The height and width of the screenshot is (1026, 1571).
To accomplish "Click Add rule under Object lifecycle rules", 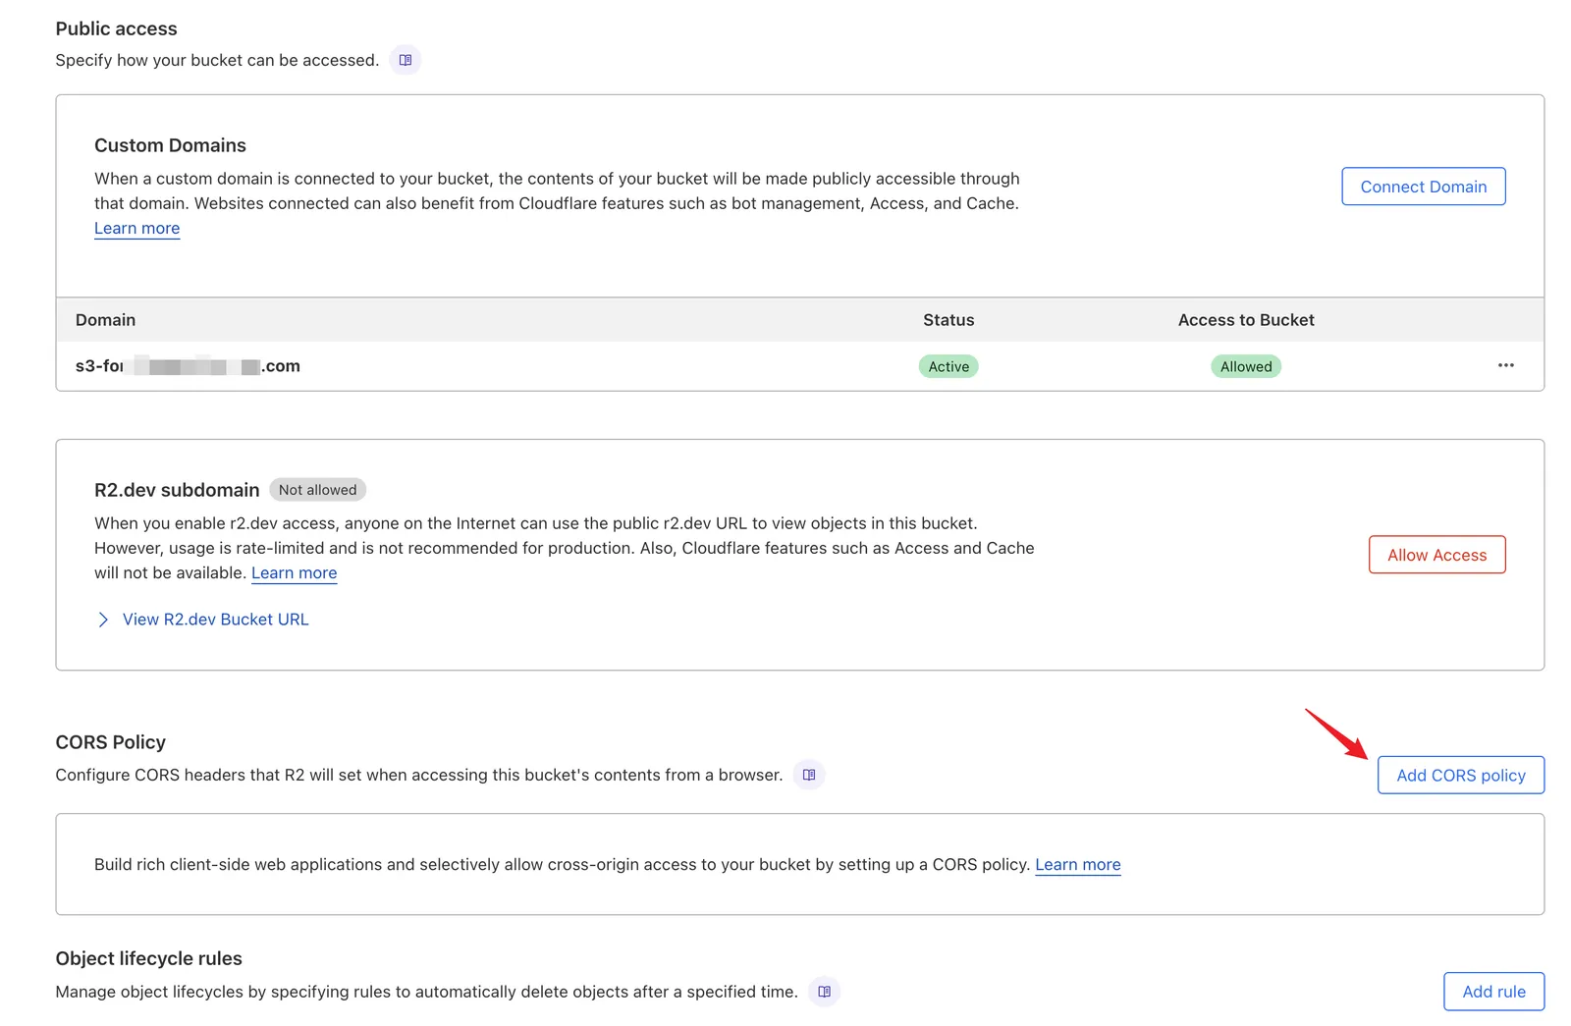I will coord(1493,991).
